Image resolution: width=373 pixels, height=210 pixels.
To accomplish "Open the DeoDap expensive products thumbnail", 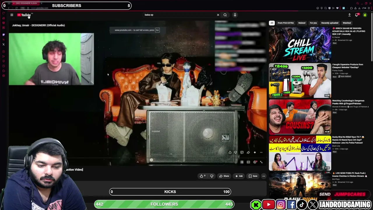I will pyautogui.click(x=300, y=80).
